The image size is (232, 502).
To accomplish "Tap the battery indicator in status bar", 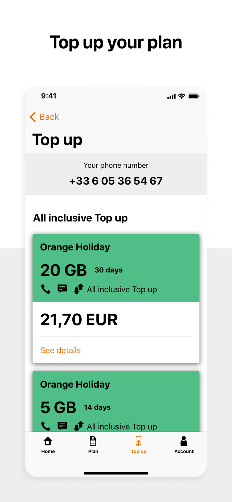I will (x=194, y=96).
